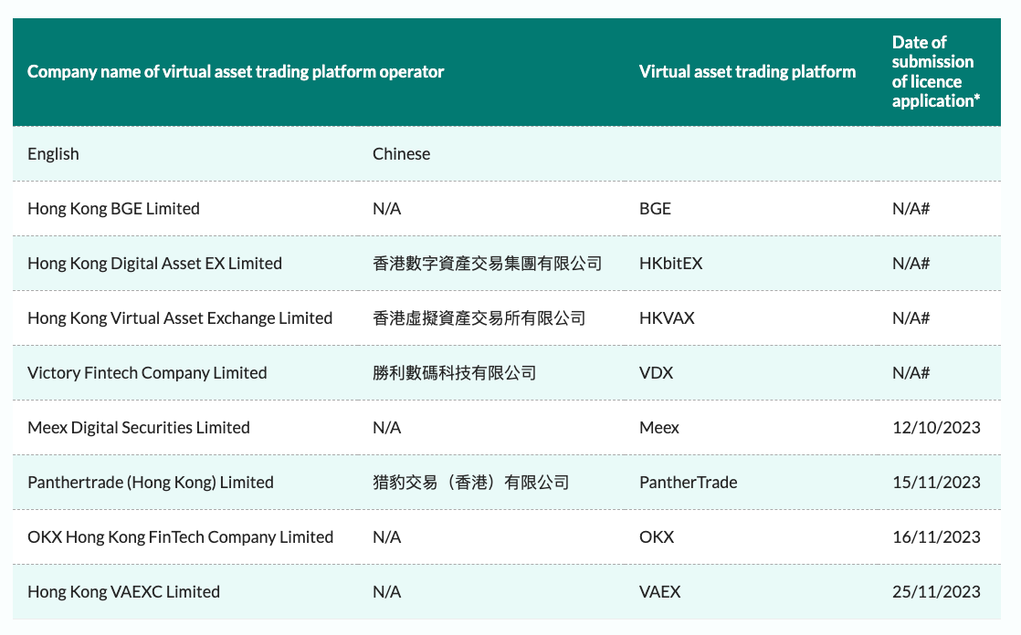
Task: Select the 'VAEX' platform cell
Action: tap(659, 591)
